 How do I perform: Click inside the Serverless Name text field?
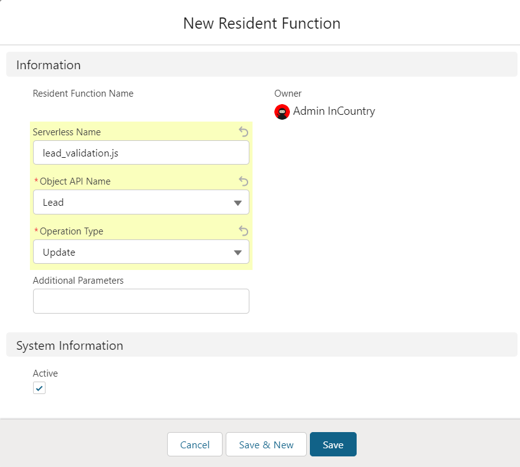[141, 153]
